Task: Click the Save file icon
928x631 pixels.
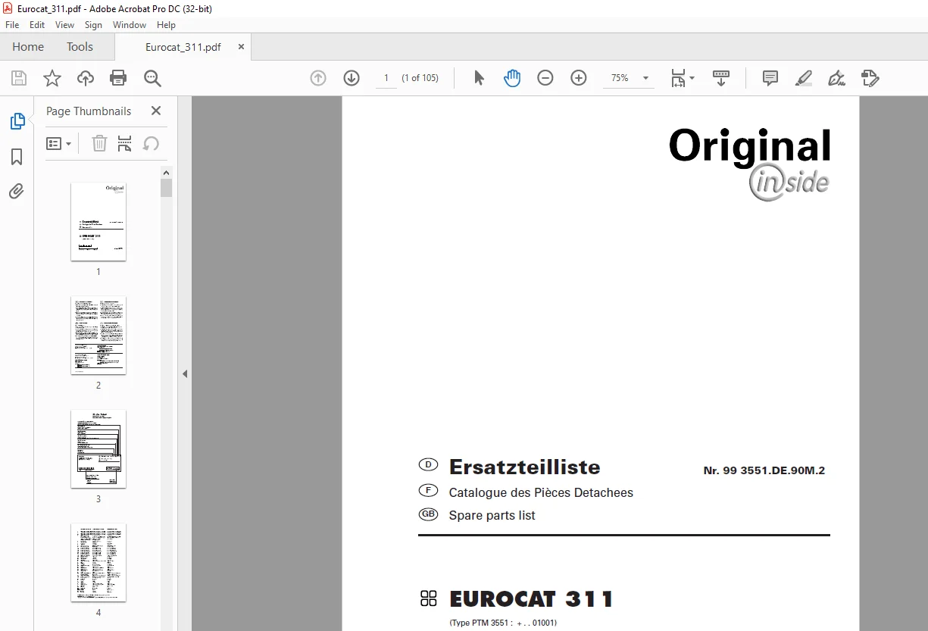Action: 19,78
